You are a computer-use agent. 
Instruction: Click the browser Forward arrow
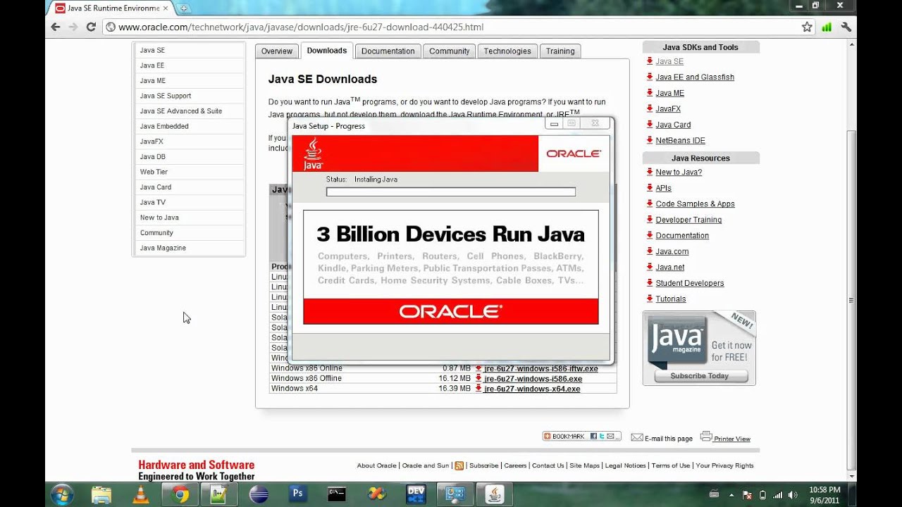point(73,27)
